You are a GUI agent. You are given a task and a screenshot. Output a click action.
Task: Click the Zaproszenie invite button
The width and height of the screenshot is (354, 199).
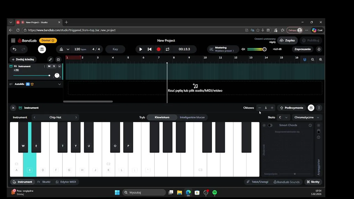click(303, 49)
